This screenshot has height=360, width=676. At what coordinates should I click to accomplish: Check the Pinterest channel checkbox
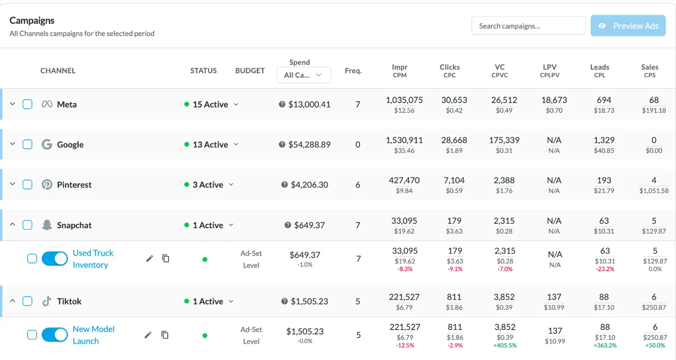28,184
